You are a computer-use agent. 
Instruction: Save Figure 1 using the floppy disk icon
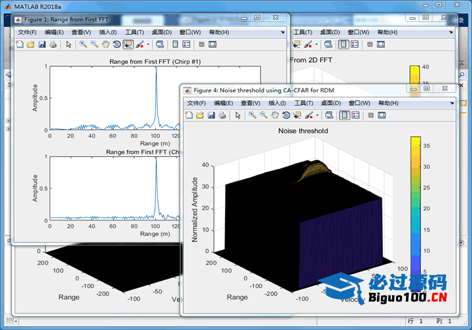pyautogui.click(x=42, y=44)
